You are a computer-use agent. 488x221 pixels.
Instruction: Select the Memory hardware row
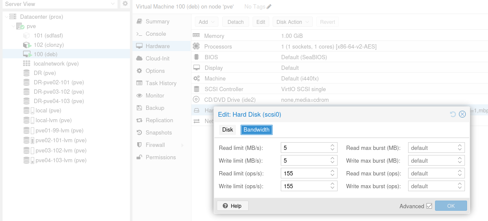click(x=340, y=36)
